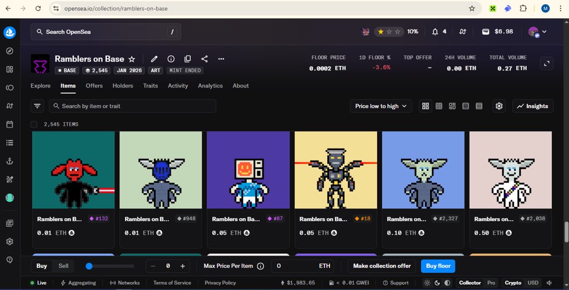This screenshot has width=569, height=290.
Task: Favorite Ramblers on Base with the star
Action: (132, 59)
